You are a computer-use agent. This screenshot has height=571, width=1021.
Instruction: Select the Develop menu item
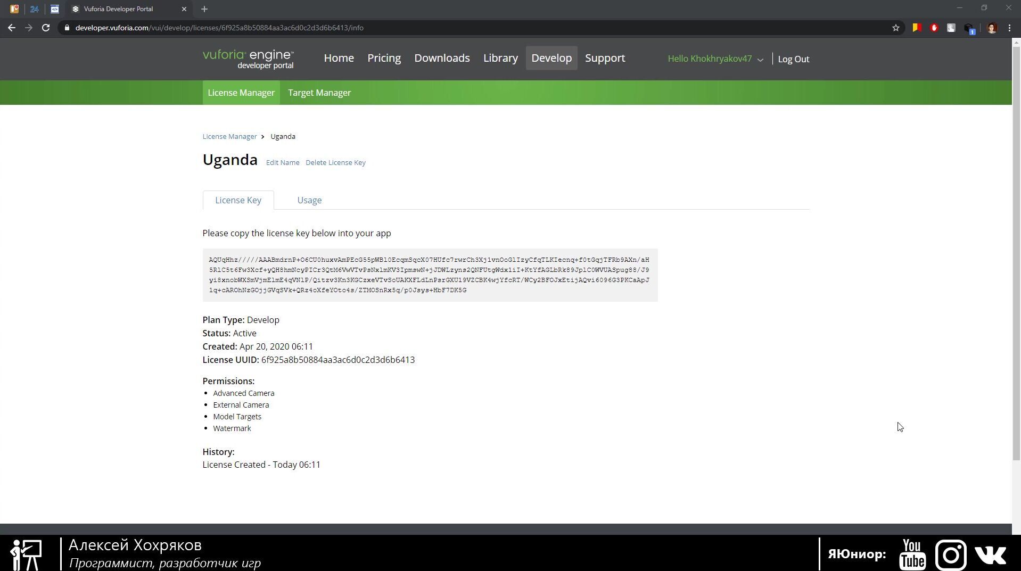click(551, 58)
